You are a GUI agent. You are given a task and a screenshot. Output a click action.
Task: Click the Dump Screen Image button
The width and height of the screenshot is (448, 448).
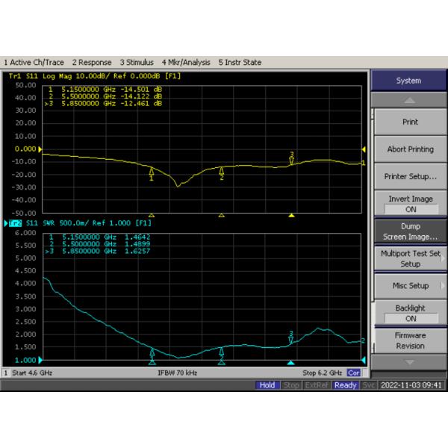tap(408, 231)
